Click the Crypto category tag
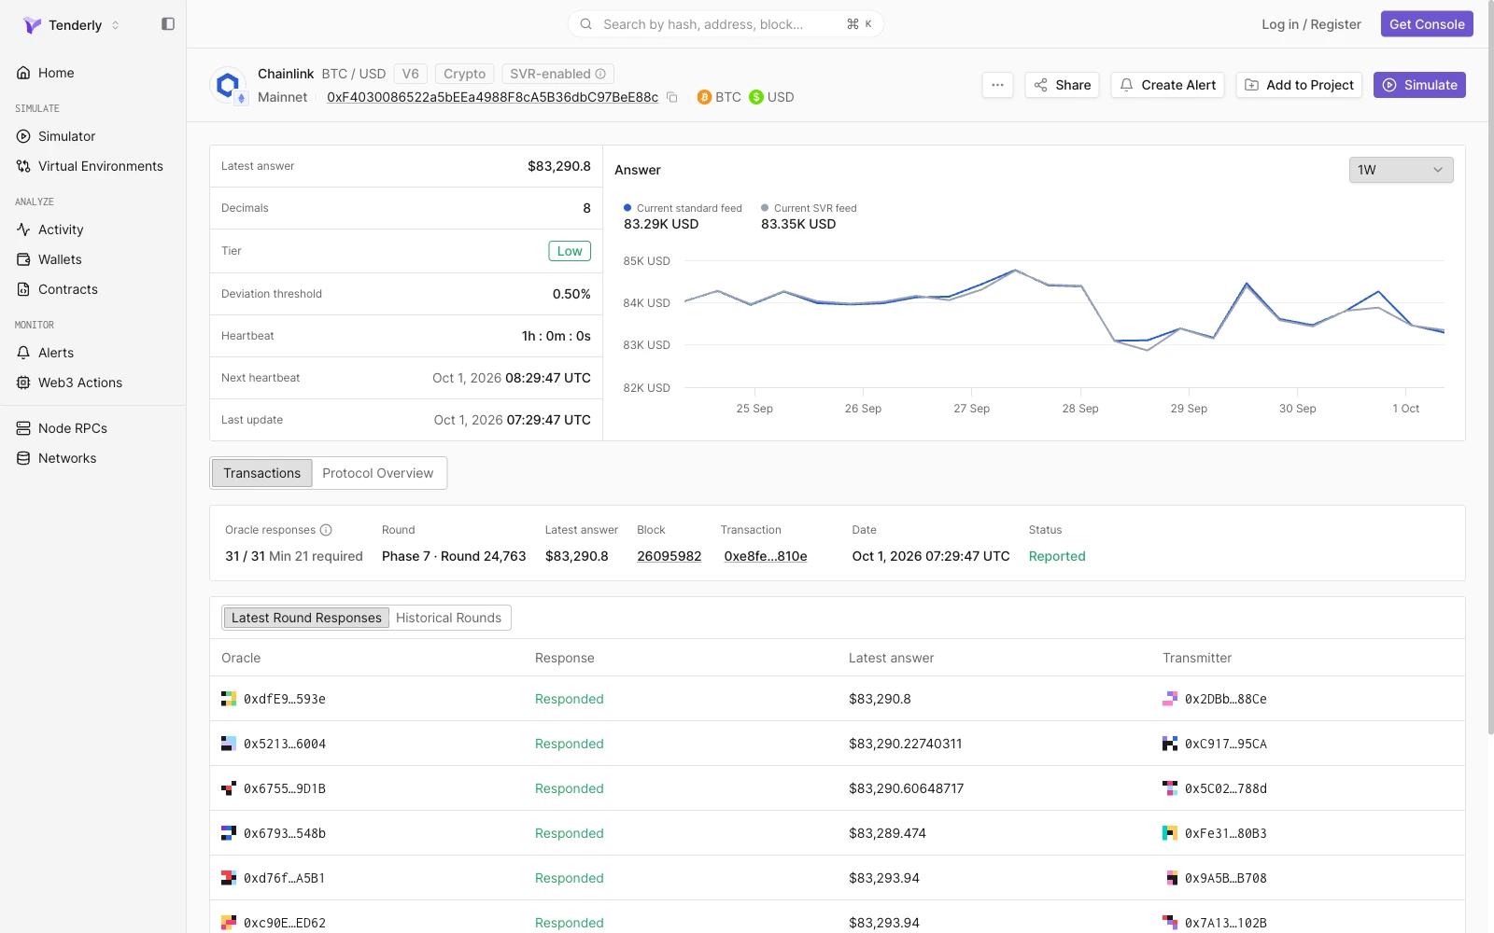1494x933 pixels. [x=464, y=74]
